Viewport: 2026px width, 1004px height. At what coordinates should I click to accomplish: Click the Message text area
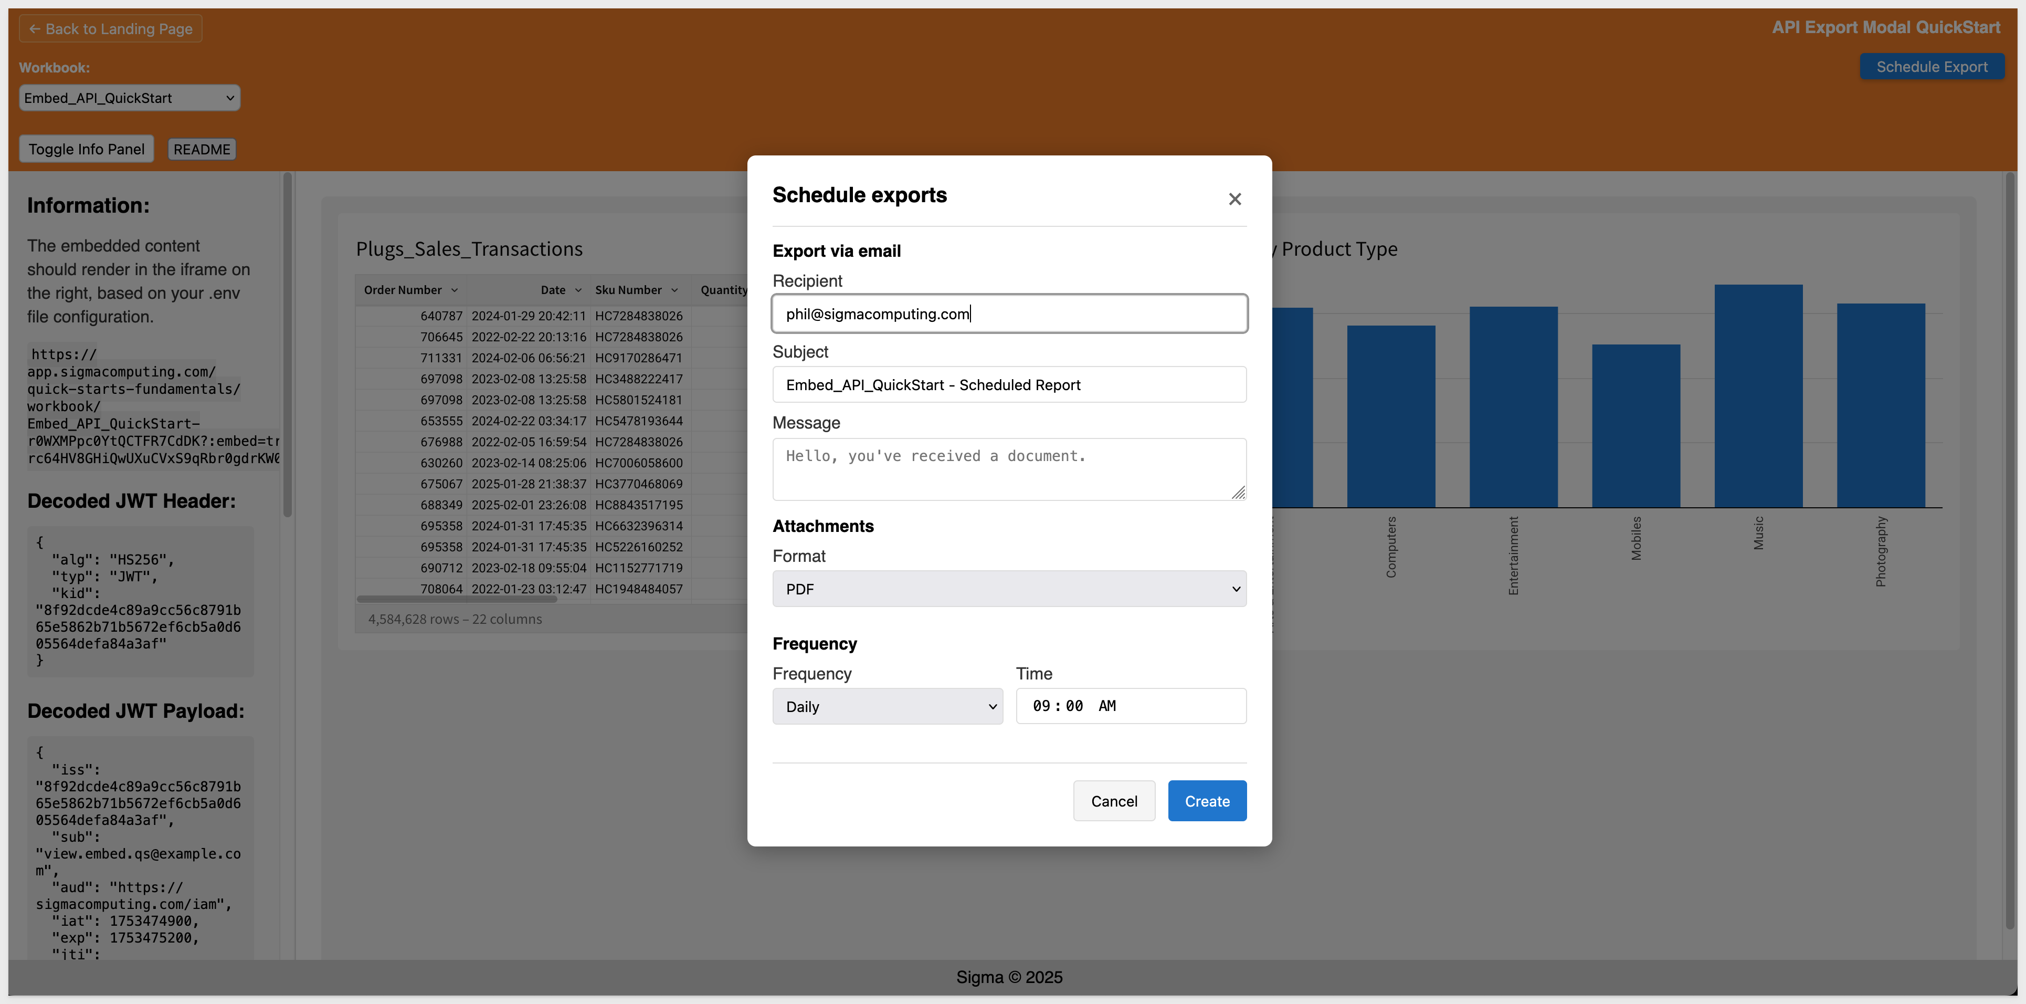(1009, 469)
